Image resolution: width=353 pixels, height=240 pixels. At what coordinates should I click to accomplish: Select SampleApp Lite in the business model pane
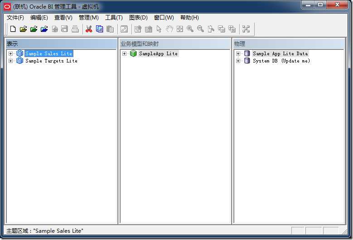(158, 53)
